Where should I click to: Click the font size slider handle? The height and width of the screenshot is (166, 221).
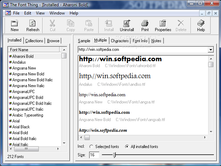[x=114, y=155]
